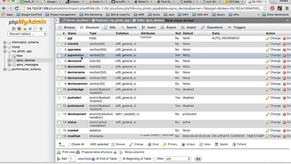The width and height of the screenshot is (291, 164).
Task: Switch to Operations tab
Action: tap(212, 27)
